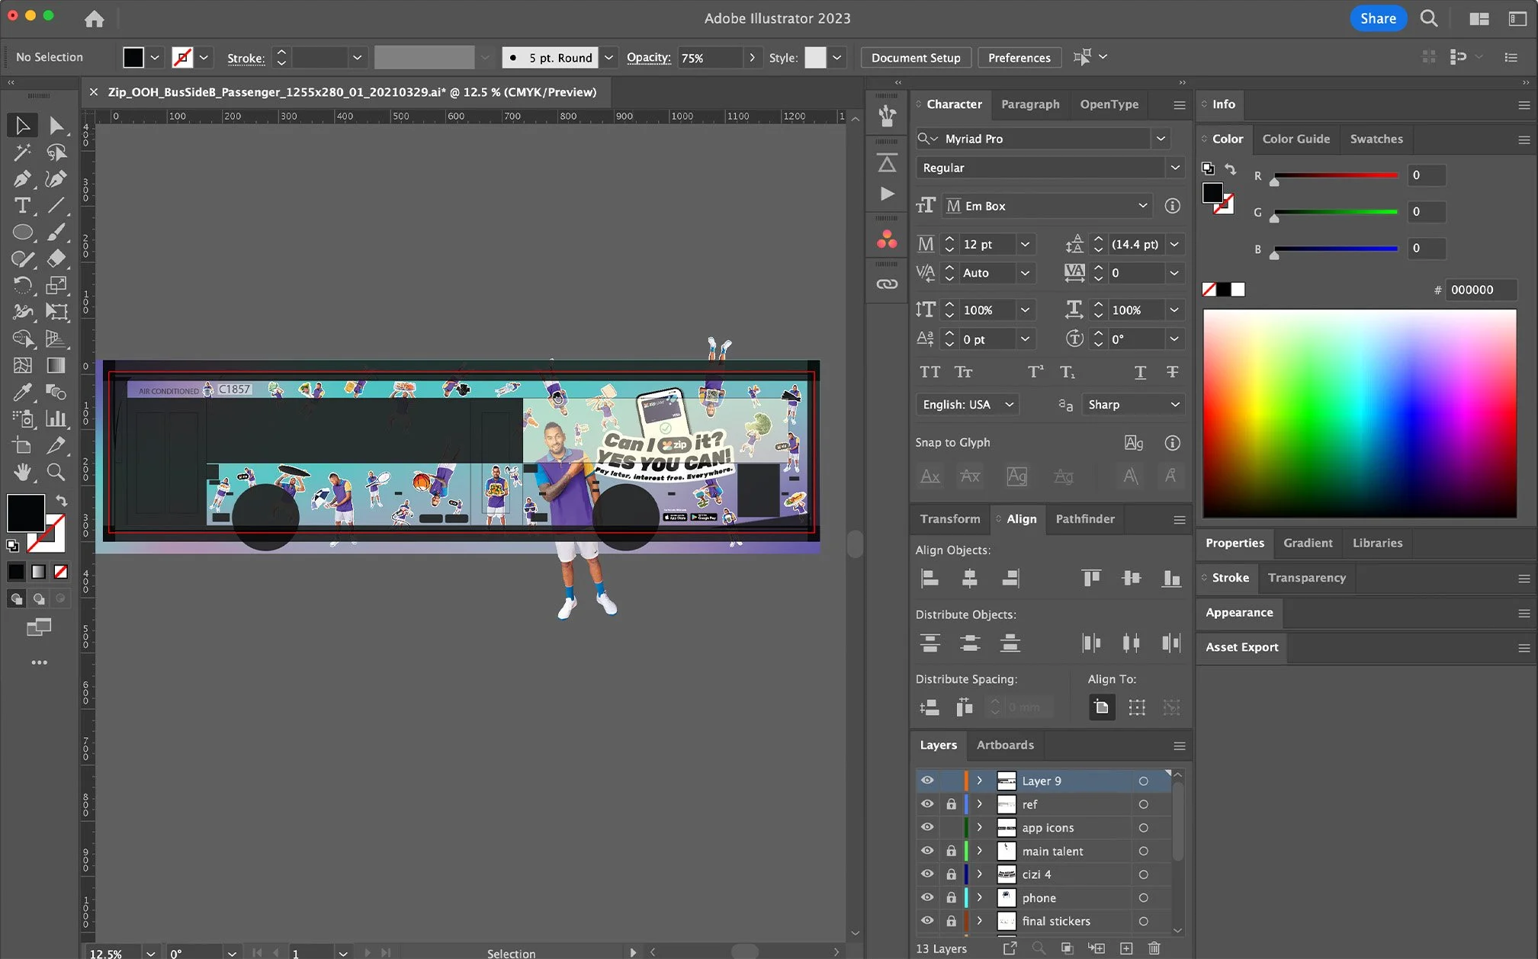
Task: Switch to the Pathfinder tab
Action: pyautogui.click(x=1084, y=519)
